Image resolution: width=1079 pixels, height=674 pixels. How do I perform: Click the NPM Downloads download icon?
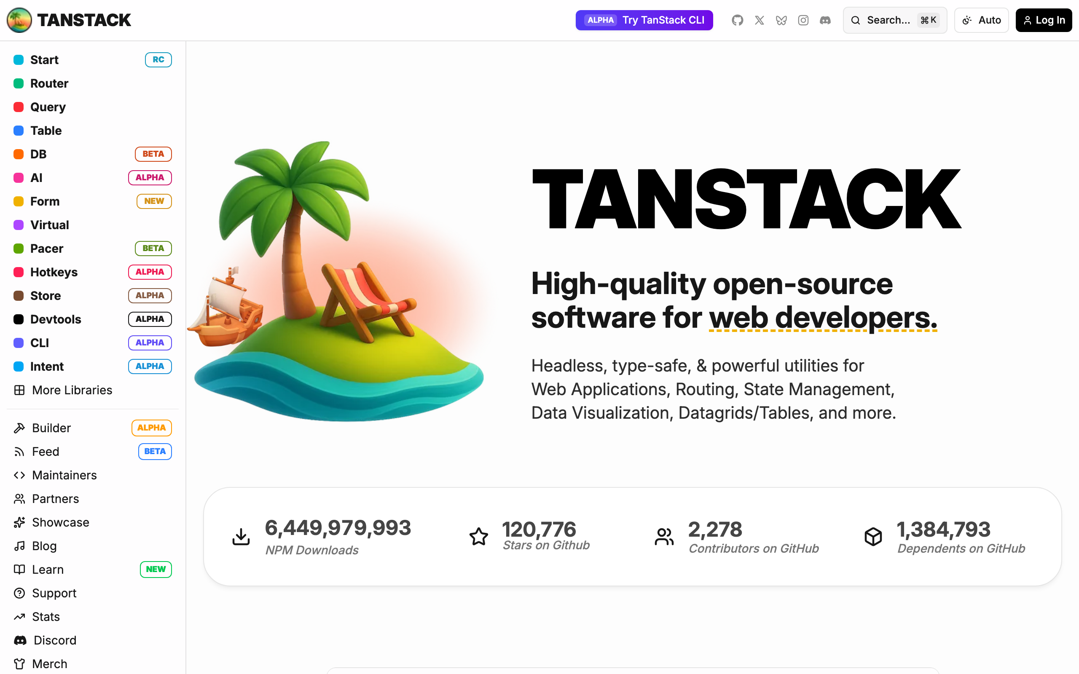coord(241,537)
